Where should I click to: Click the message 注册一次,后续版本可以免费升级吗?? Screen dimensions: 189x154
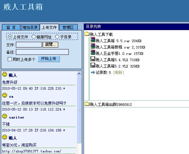point(34,103)
